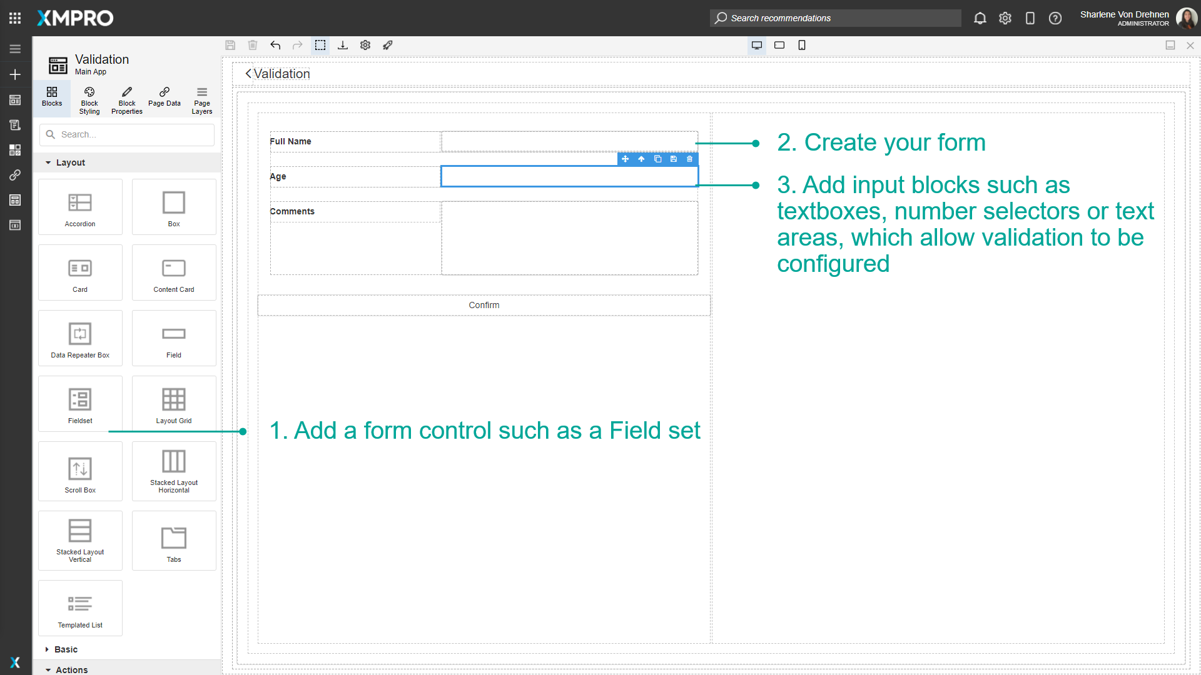Image resolution: width=1201 pixels, height=675 pixels.
Task: Click inside the Comments text area
Action: [x=569, y=237]
